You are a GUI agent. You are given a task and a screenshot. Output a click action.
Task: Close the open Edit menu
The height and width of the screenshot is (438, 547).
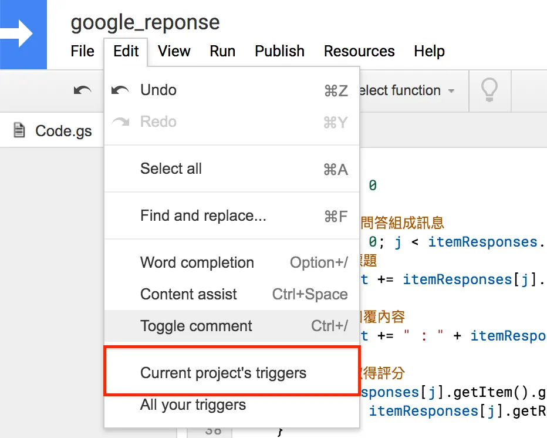126,52
